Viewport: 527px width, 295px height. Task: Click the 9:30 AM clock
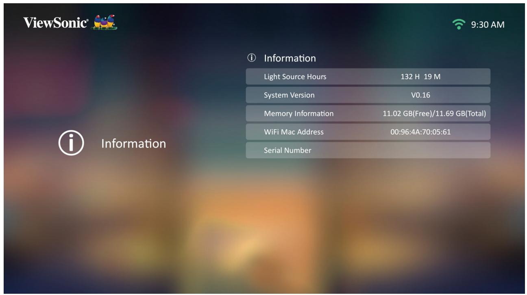[x=488, y=25]
